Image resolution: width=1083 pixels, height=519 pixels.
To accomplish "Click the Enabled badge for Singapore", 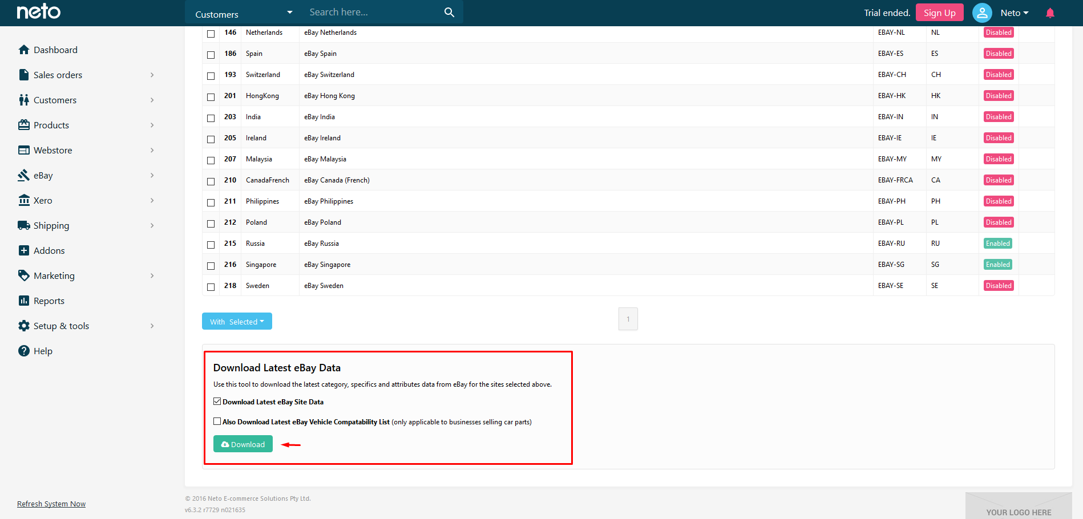I will pos(998,265).
